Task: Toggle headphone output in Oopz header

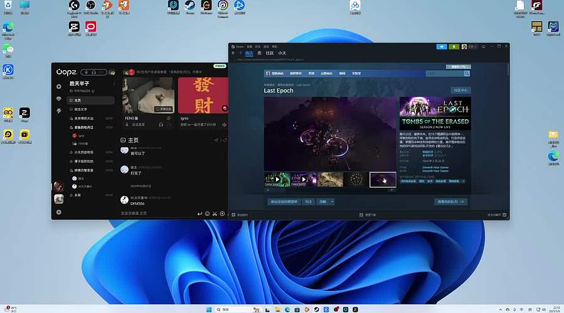Action: pyautogui.click(x=94, y=72)
